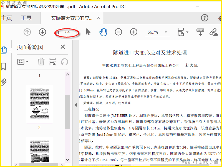Screen dimensions: 222x167
Task: Click the document title 隧道进口大变形应对及技术处理
Action: (x=150, y=53)
